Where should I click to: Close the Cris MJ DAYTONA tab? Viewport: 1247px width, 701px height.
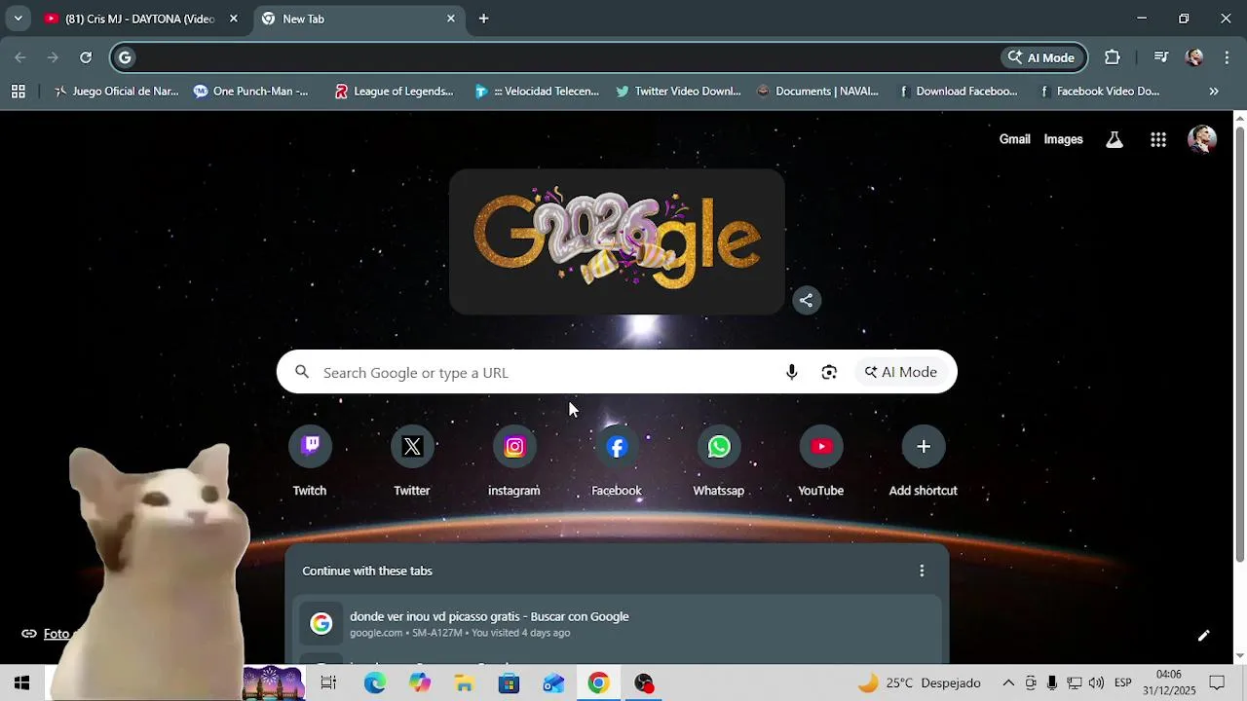pos(234,18)
